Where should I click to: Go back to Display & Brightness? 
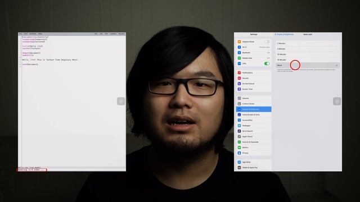click(284, 34)
